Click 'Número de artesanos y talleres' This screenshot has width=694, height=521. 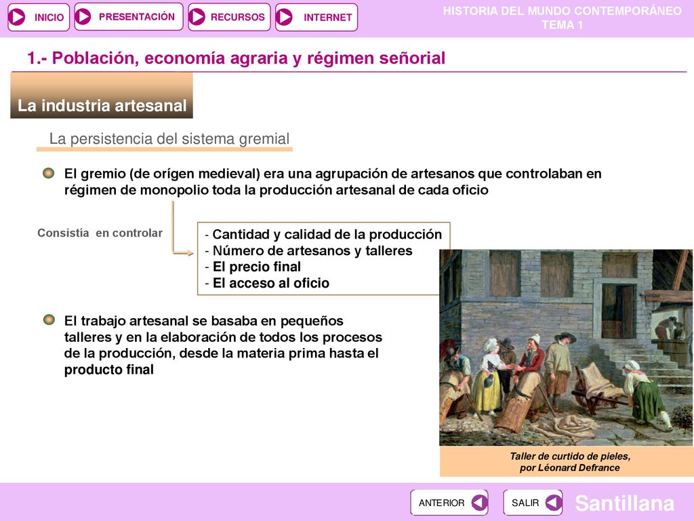tap(312, 251)
